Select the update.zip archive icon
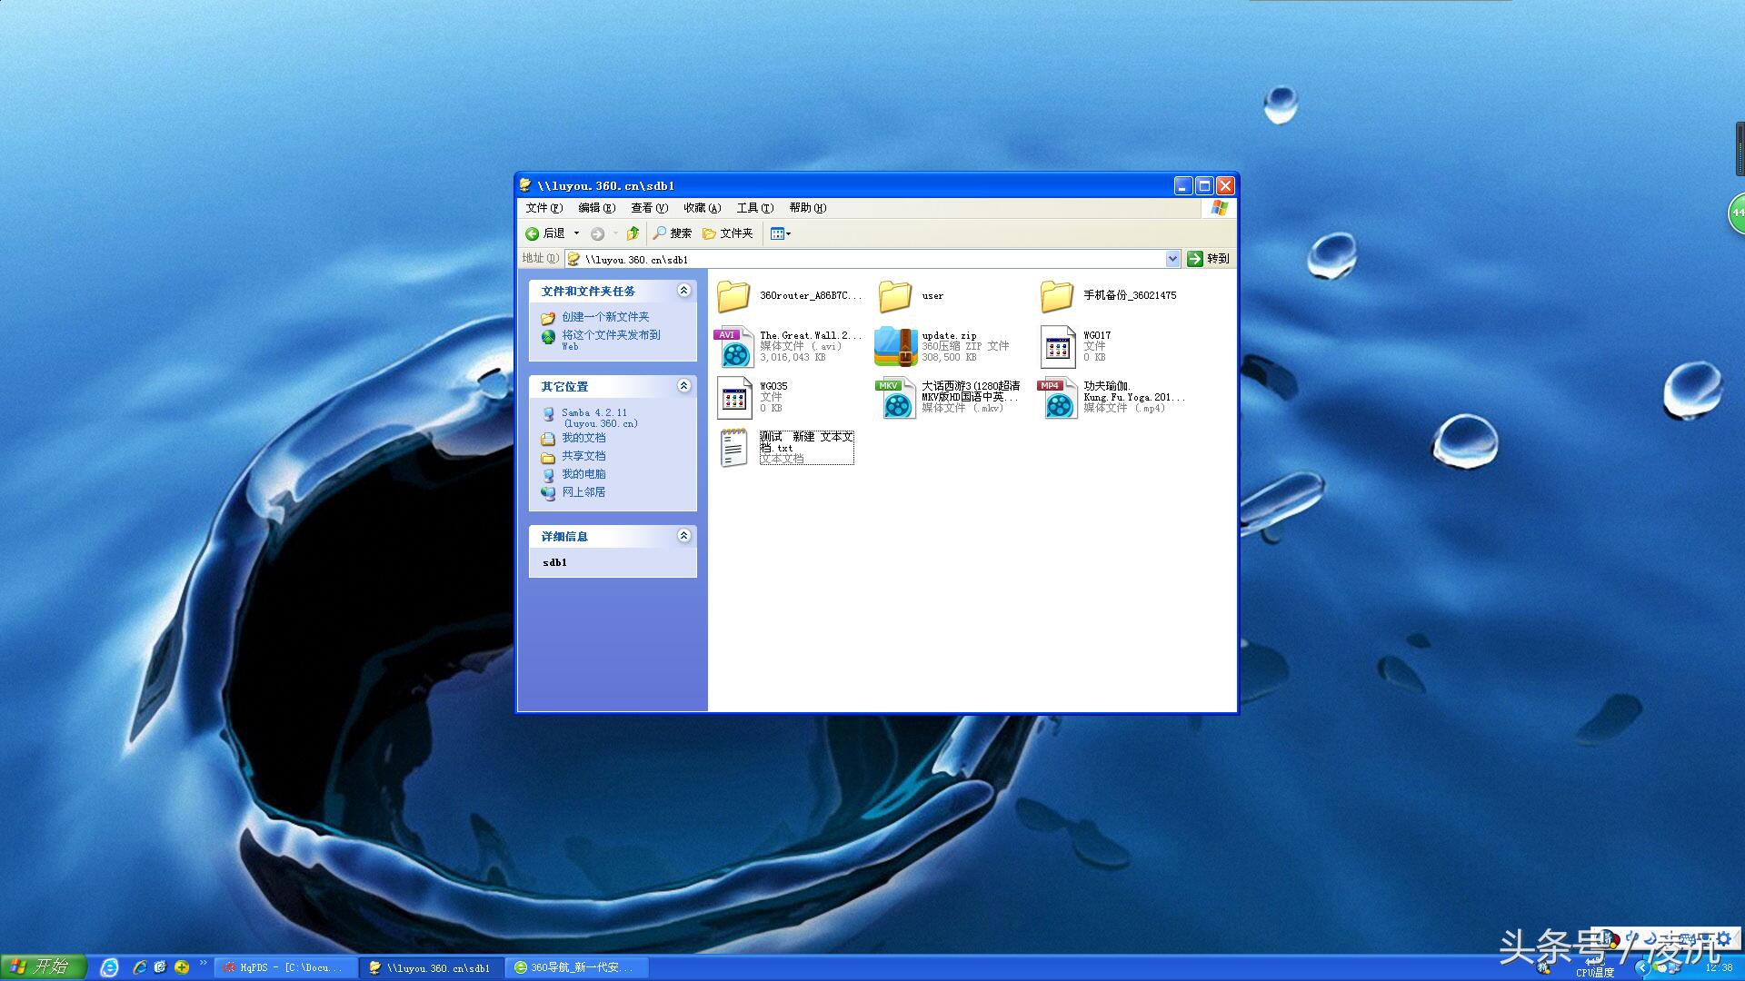Viewport: 1745px width, 981px height. [x=896, y=346]
